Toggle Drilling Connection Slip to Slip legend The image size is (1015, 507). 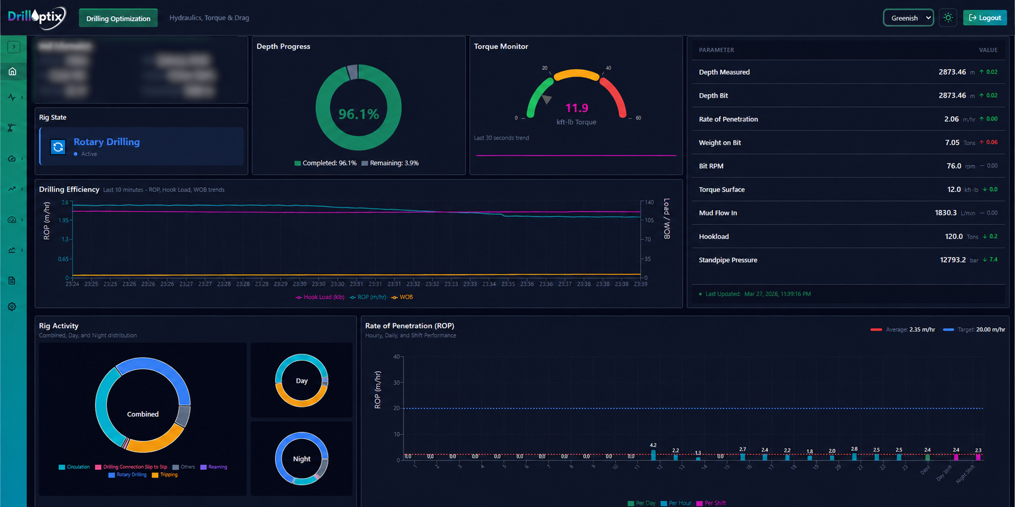coord(131,467)
